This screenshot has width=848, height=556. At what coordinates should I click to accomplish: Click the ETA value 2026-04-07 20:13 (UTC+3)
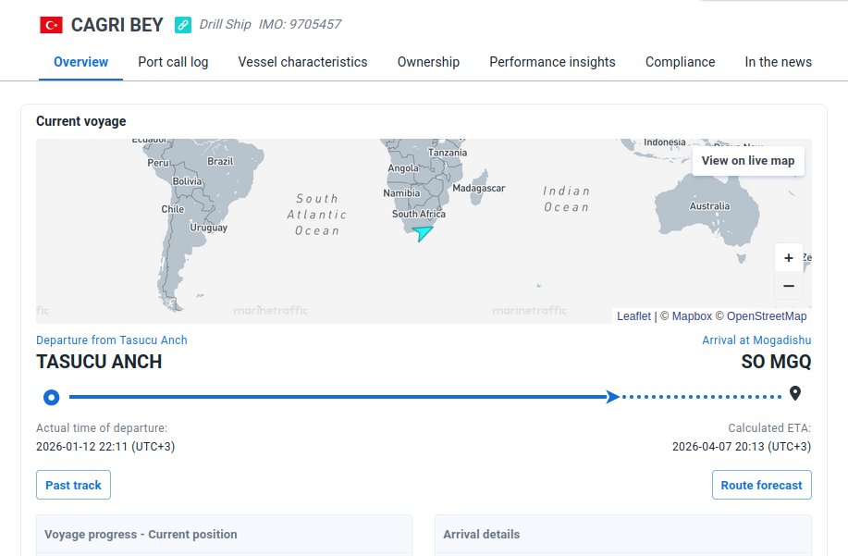click(742, 447)
